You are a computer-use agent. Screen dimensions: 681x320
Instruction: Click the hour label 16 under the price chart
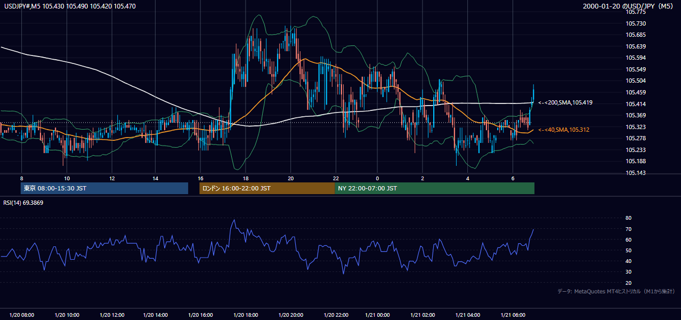200,178
